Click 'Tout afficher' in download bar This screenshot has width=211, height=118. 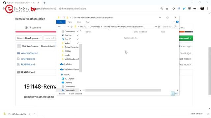pos(196,114)
